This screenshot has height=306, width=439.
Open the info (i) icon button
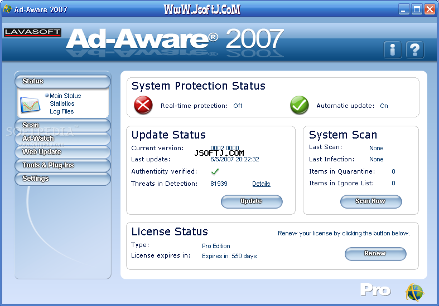pyautogui.click(x=393, y=50)
